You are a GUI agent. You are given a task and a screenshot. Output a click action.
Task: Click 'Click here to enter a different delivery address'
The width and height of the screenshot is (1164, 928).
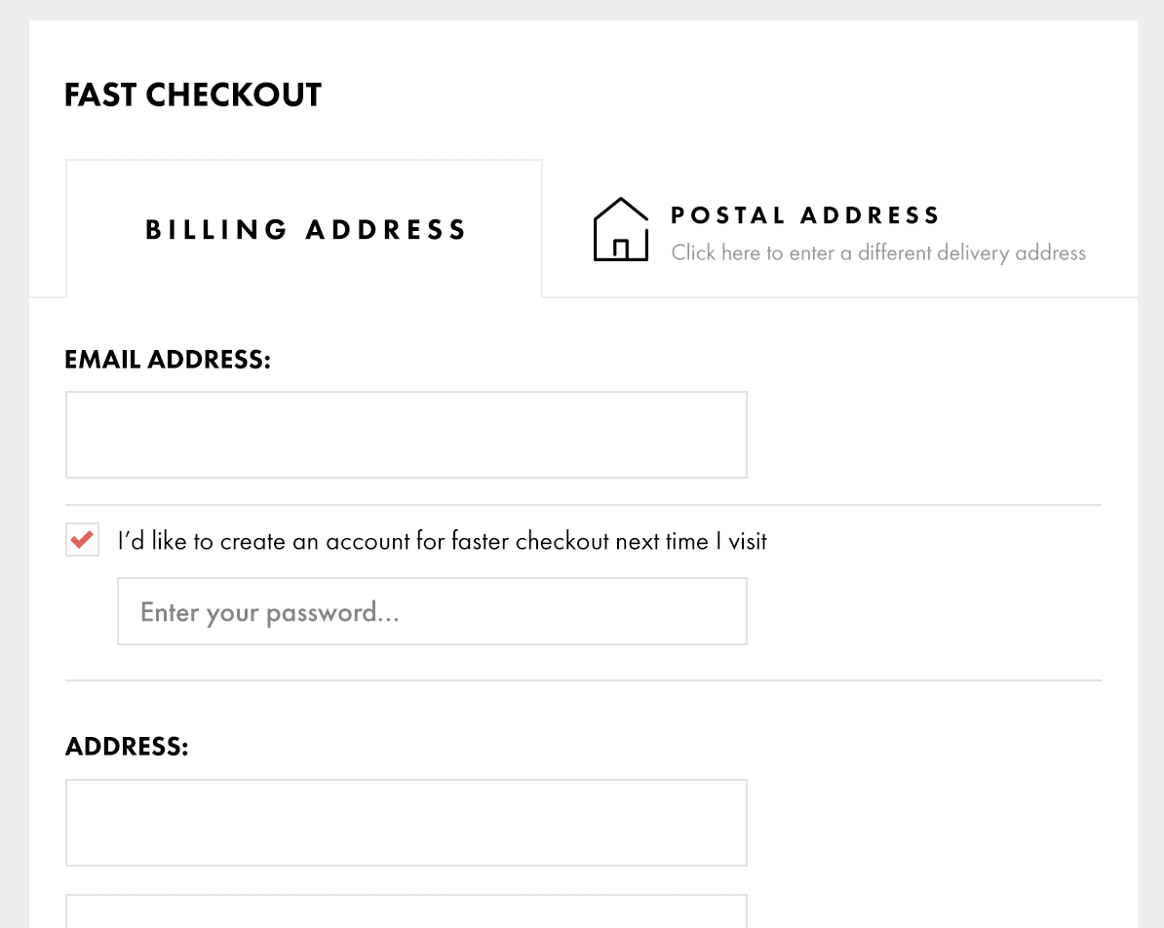878,253
